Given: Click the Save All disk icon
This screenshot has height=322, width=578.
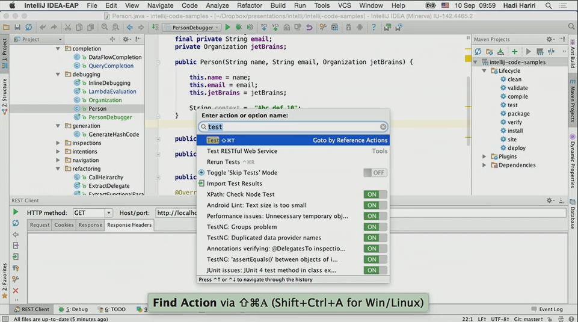Looking at the screenshot, I should [17, 27].
